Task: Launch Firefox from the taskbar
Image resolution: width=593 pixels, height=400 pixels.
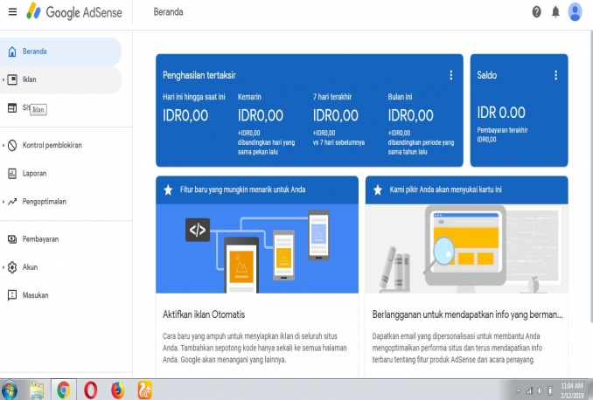Action: click(x=118, y=390)
